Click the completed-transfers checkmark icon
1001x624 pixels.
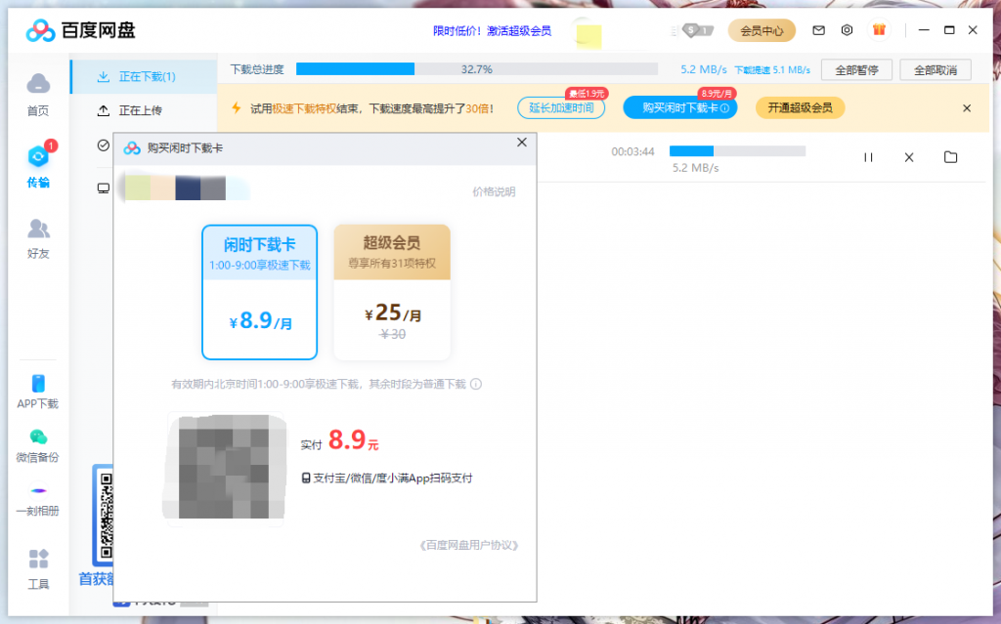tap(104, 146)
